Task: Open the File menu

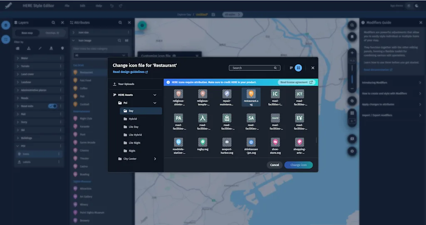Action: coord(67,6)
